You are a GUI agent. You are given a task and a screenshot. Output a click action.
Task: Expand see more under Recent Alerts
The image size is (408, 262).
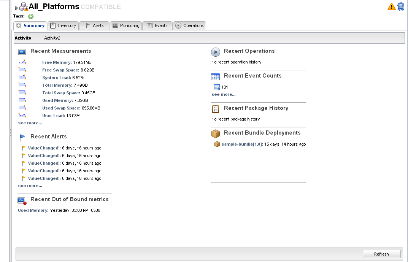[30, 186]
